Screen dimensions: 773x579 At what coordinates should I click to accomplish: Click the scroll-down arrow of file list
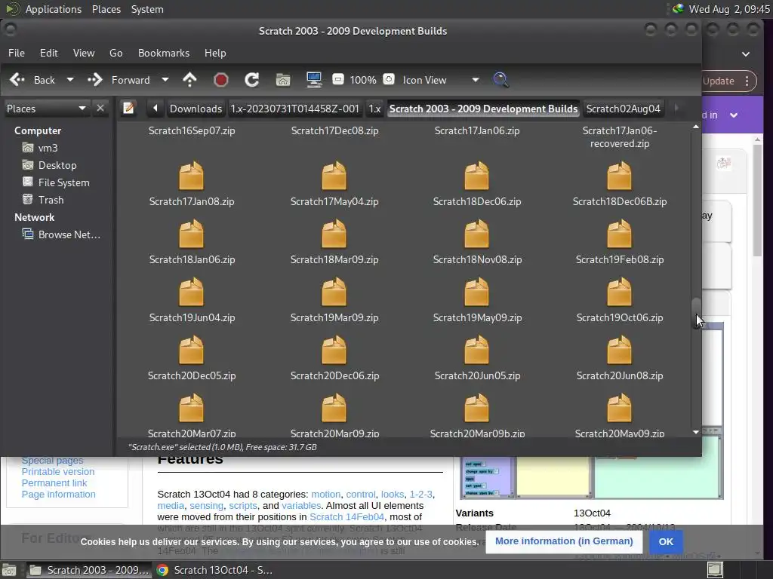tap(696, 432)
